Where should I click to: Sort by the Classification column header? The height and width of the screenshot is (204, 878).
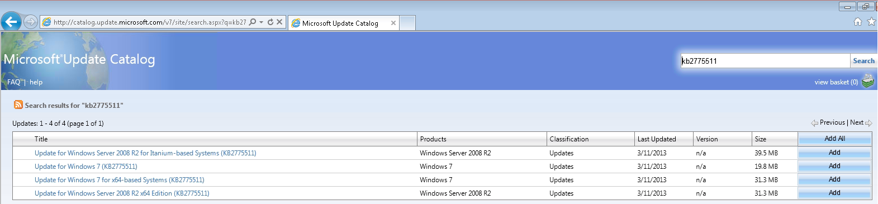point(569,139)
